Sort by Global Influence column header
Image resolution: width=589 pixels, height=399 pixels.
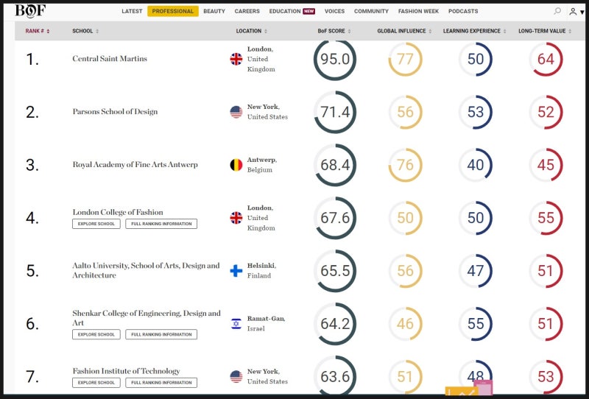[404, 31]
